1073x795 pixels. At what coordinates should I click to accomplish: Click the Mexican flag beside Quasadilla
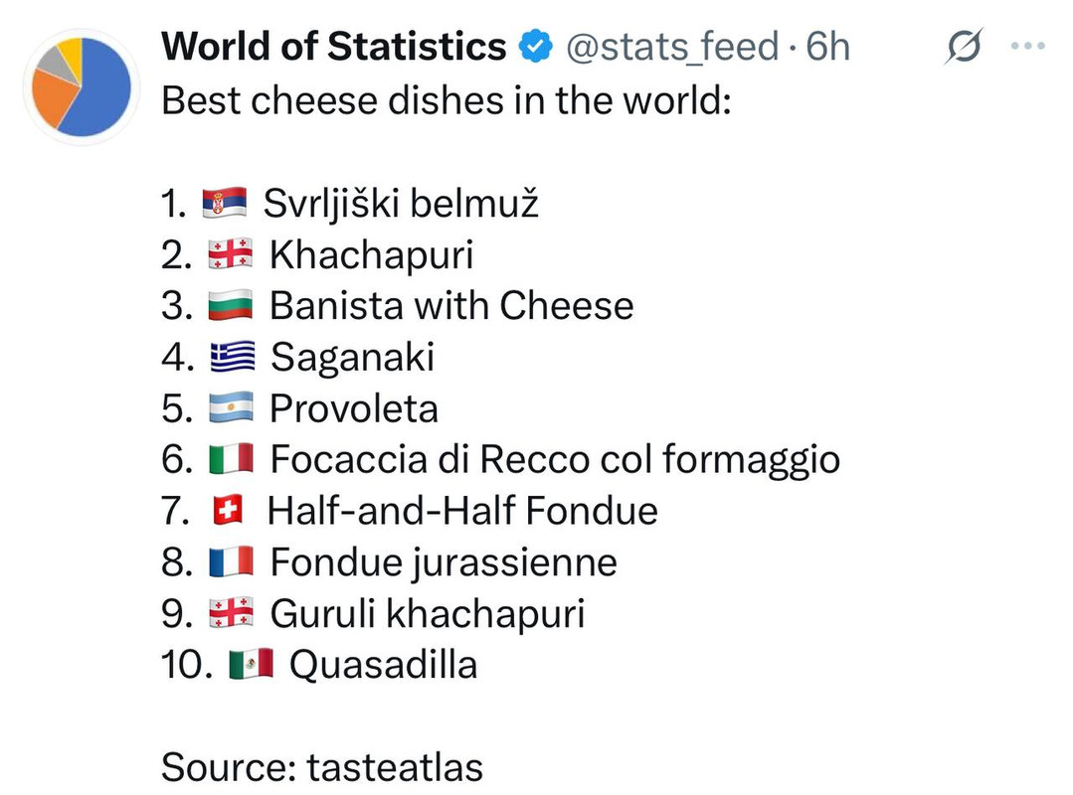(x=251, y=664)
